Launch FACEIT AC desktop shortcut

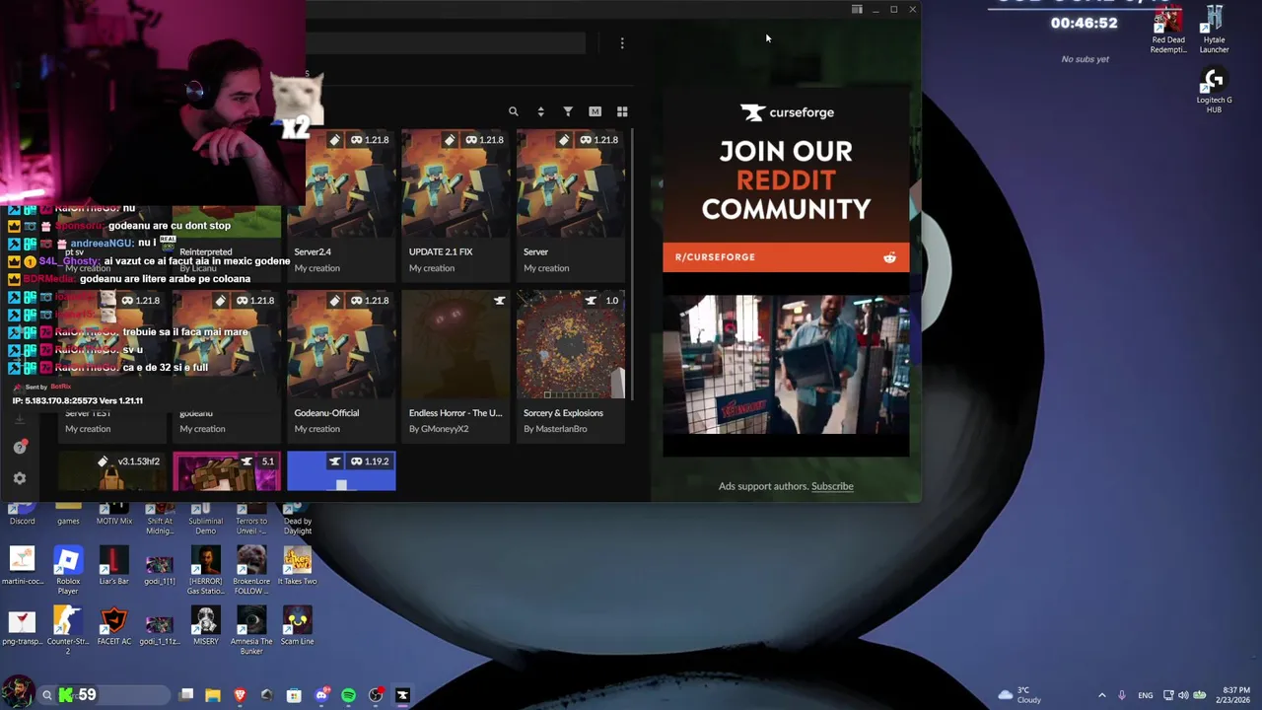click(x=113, y=626)
